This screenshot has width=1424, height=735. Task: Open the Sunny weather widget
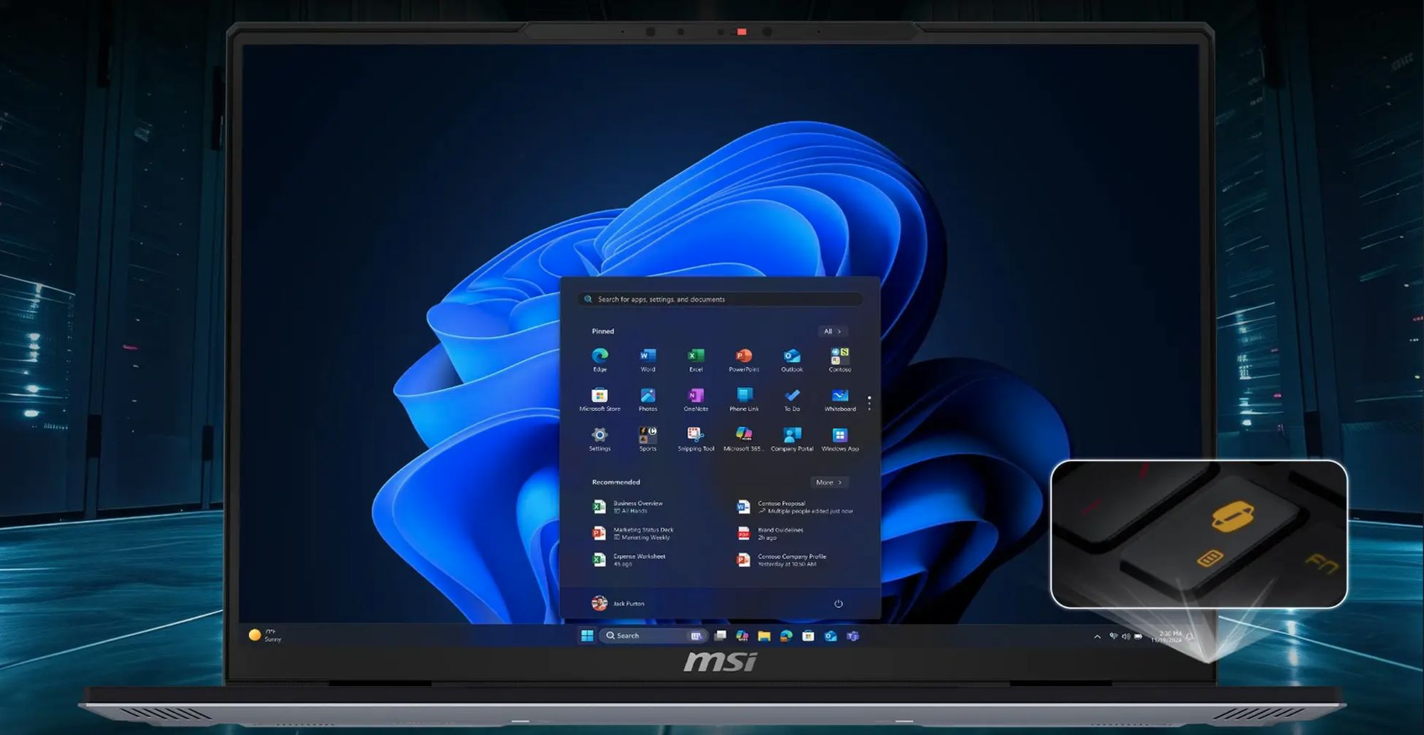pos(265,635)
